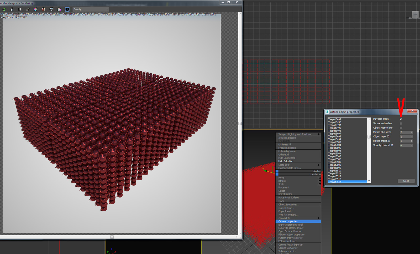Choose Place Pivot Surface menu entry
The width and height of the screenshot is (420, 254).
pos(298,198)
